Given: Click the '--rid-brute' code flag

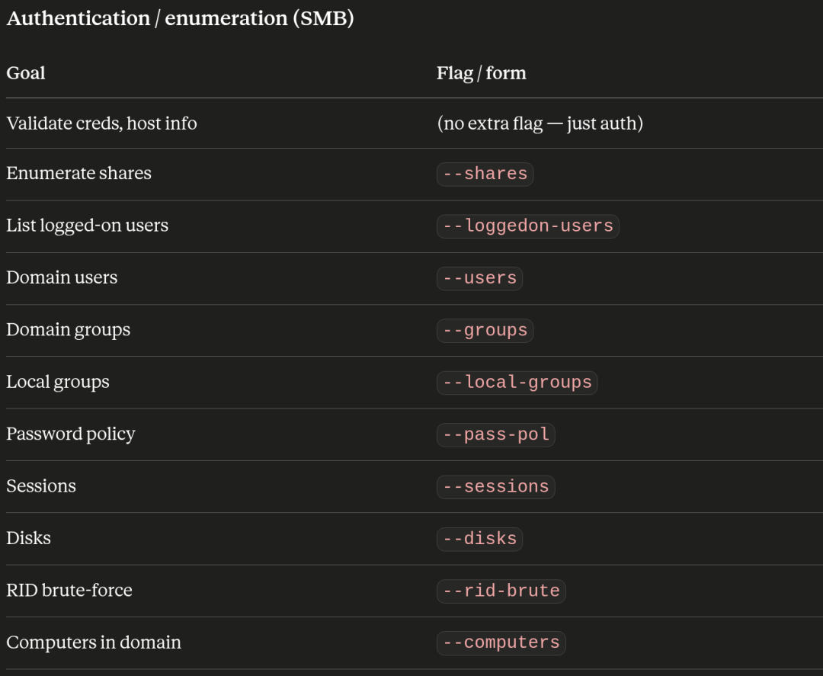Looking at the screenshot, I should click(x=501, y=591).
